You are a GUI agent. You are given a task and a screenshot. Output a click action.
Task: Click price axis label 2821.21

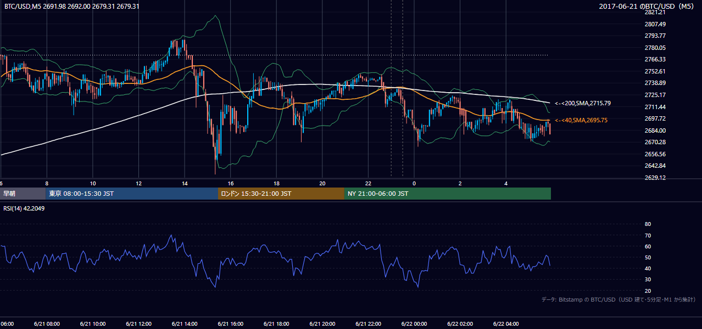click(655, 12)
